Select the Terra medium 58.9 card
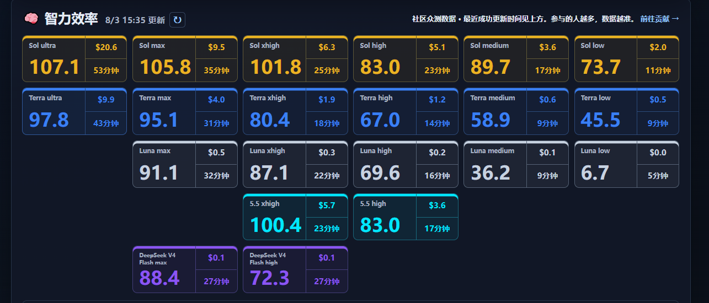The height and width of the screenshot is (303, 709). (x=516, y=111)
